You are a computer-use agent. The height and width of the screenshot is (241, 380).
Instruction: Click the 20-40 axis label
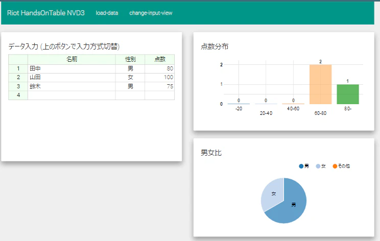pos(266,113)
